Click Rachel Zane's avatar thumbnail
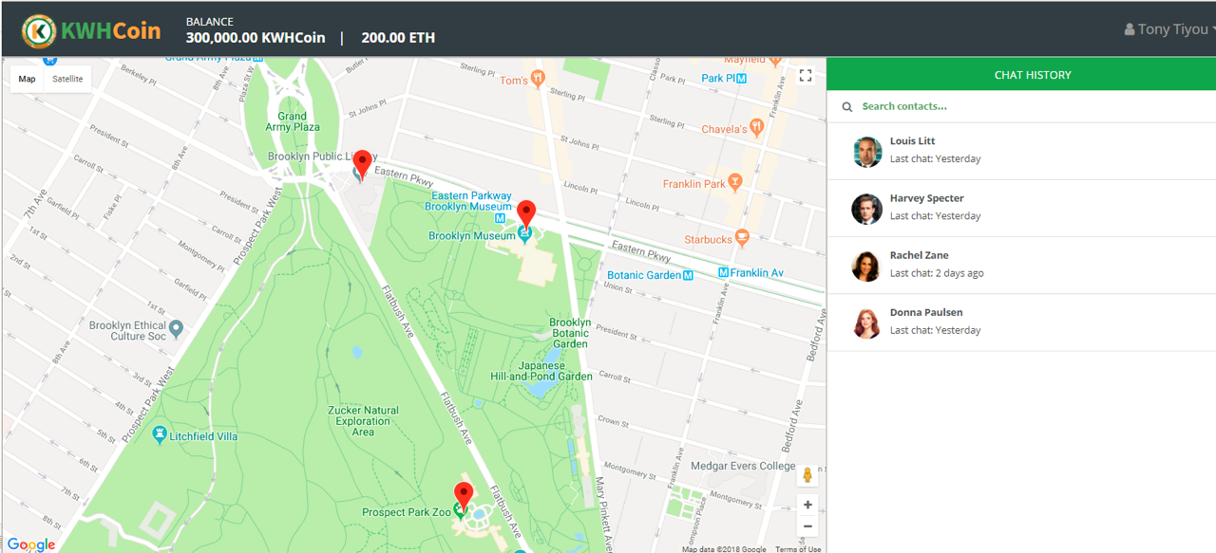Image resolution: width=1216 pixels, height=553 pixels. [x=866, y=266]
